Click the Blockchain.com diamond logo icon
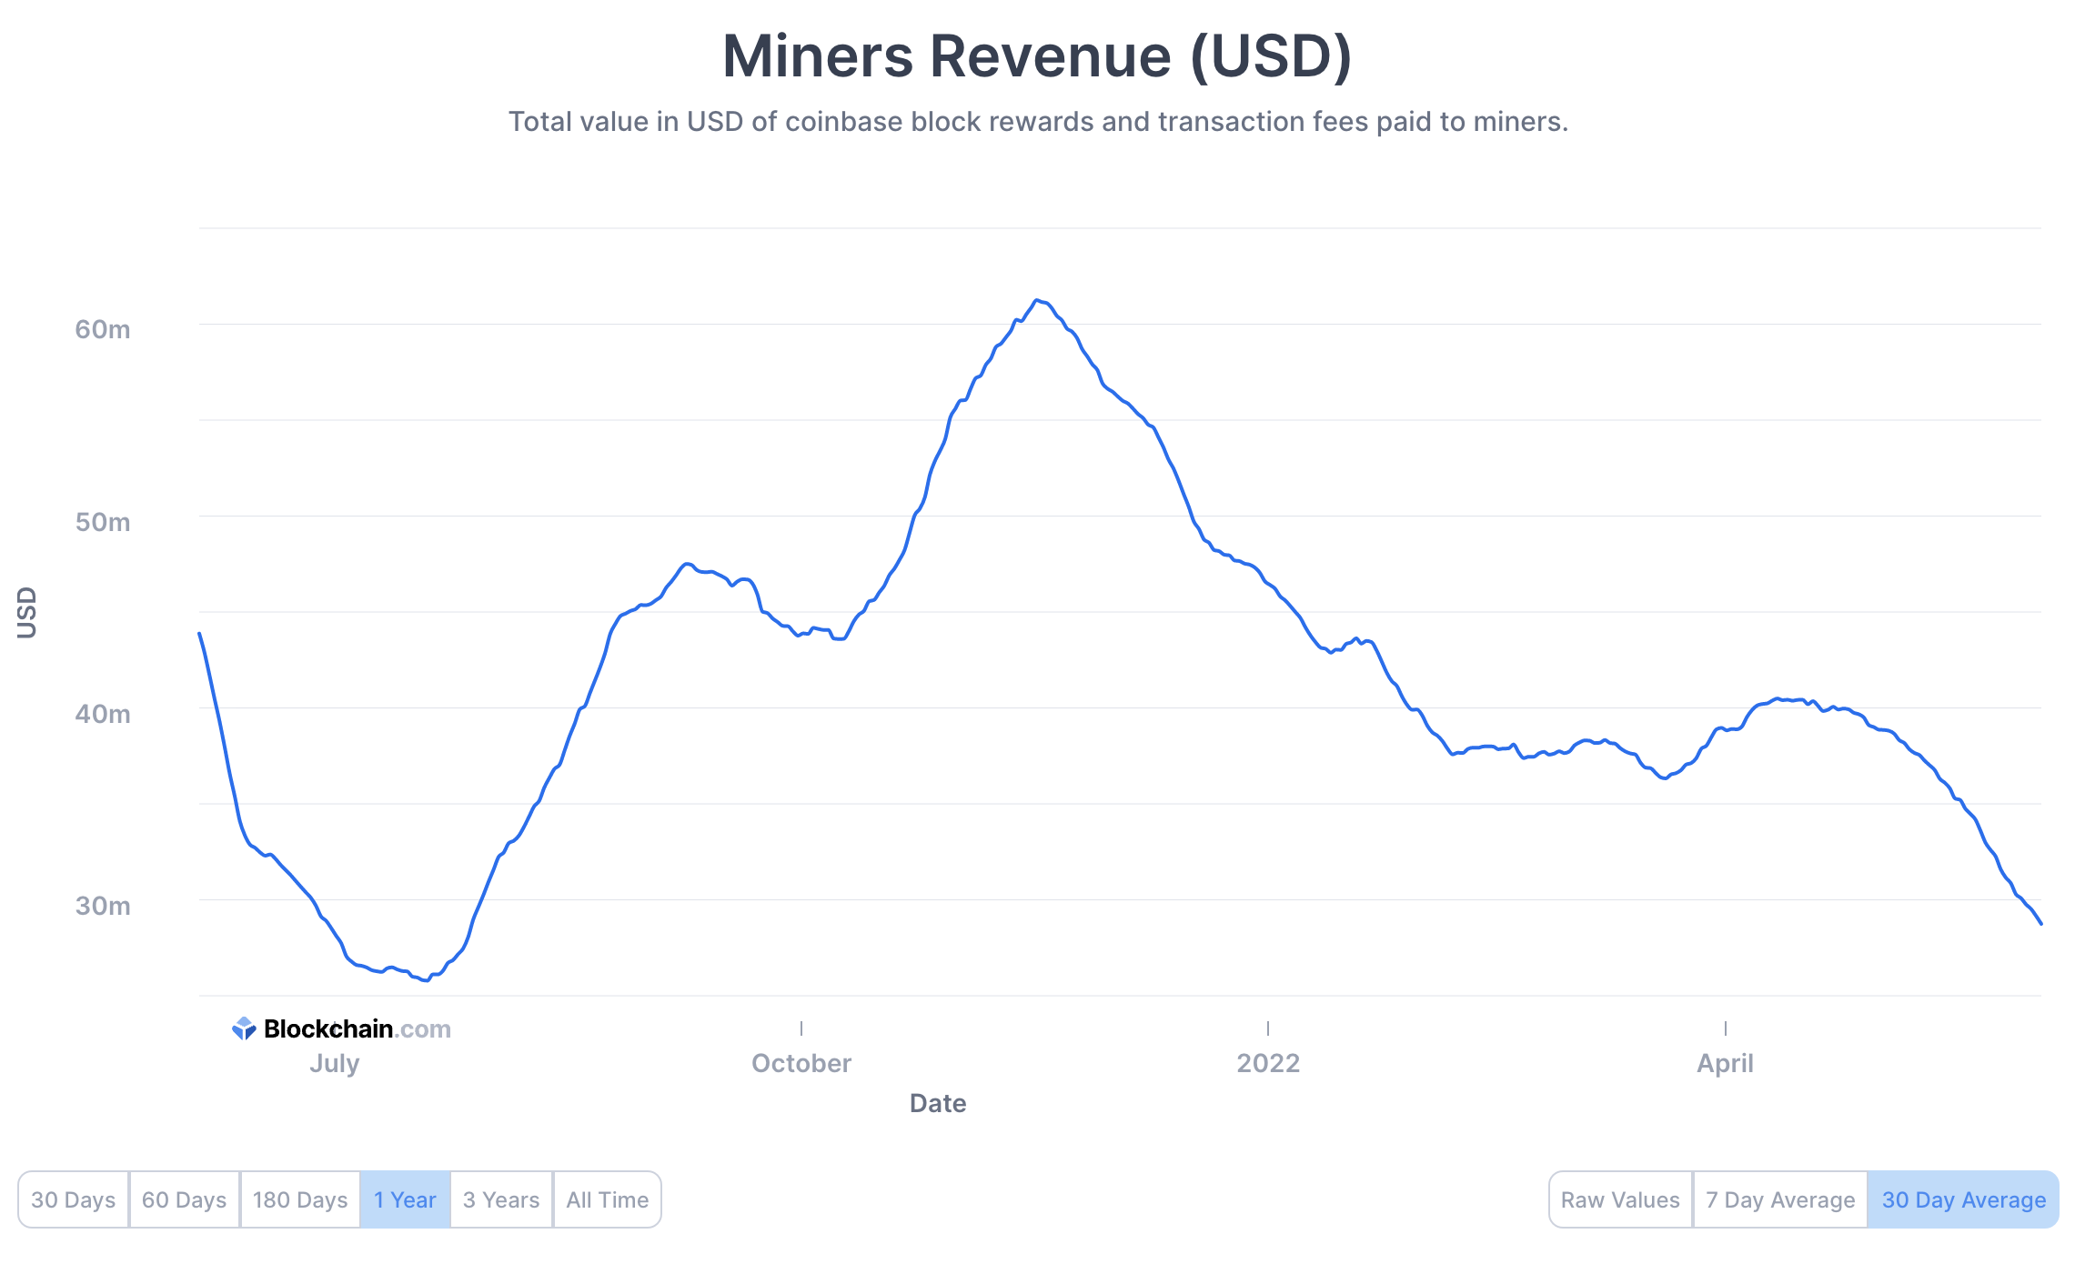 (x=244, y=1028)
